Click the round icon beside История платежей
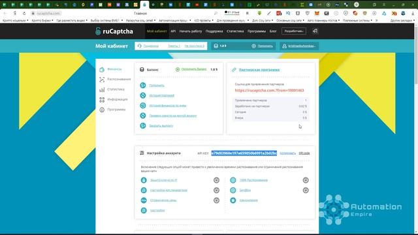The image size is (418, 235). coord(143,95)
